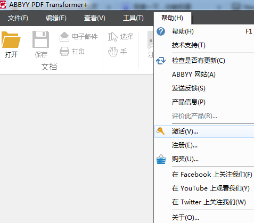
Task: Open the 文件(F) menu
Action: point(18,18)
